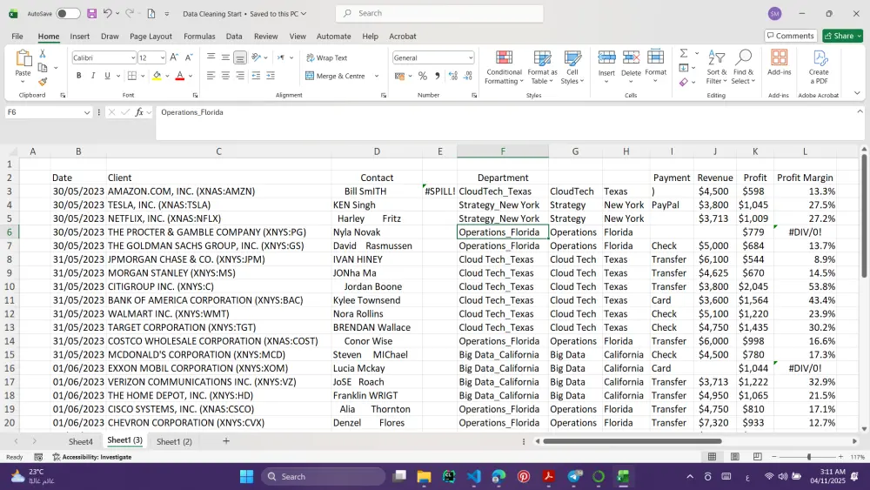This screenshot has height=490, width=870.
Task: Click the Sort & Filter icon
Action: [x=716, y=57]
